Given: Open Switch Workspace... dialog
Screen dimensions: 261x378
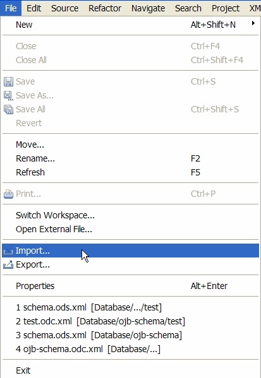Looking at the screenshot, I should (130, 215).
